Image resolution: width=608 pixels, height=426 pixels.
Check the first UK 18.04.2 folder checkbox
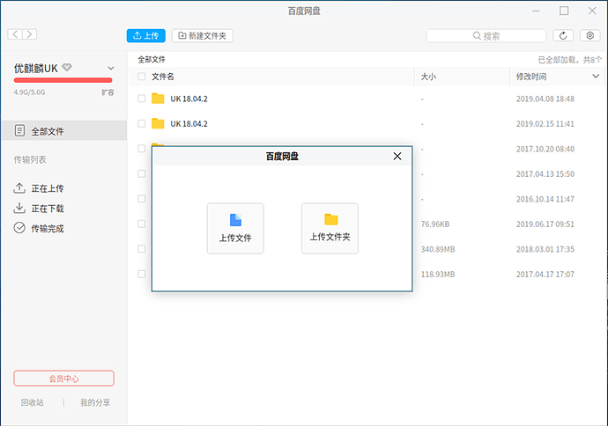coord(142,99)
